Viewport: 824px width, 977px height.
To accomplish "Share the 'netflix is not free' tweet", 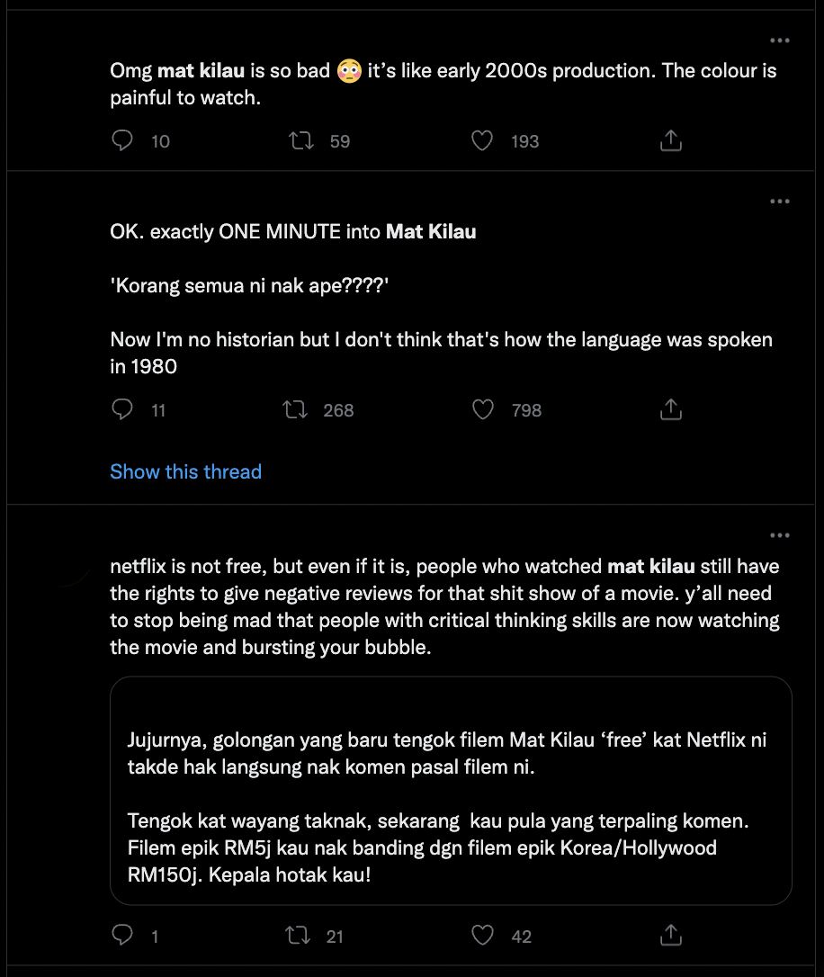I will 671,937.
